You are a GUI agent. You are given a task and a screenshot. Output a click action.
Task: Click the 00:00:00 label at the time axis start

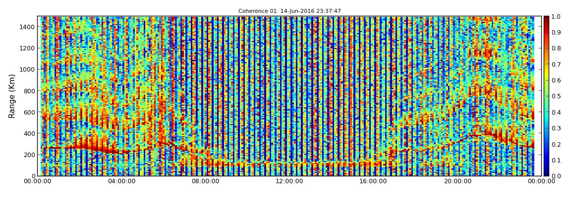tap(38, 181)
